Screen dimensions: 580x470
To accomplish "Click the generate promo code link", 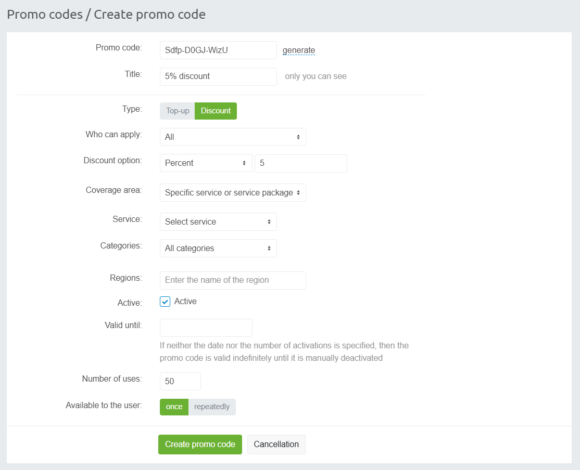I will pos(298,50).
